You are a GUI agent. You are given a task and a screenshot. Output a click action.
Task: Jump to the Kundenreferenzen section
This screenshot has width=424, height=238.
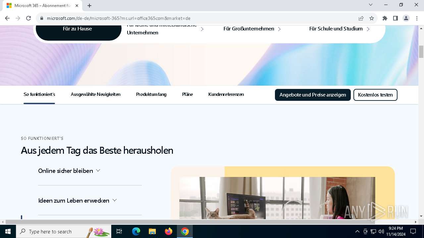click(226, 95)
